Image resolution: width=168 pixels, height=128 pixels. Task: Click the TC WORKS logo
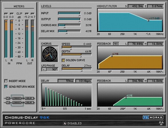click(153, 117)
